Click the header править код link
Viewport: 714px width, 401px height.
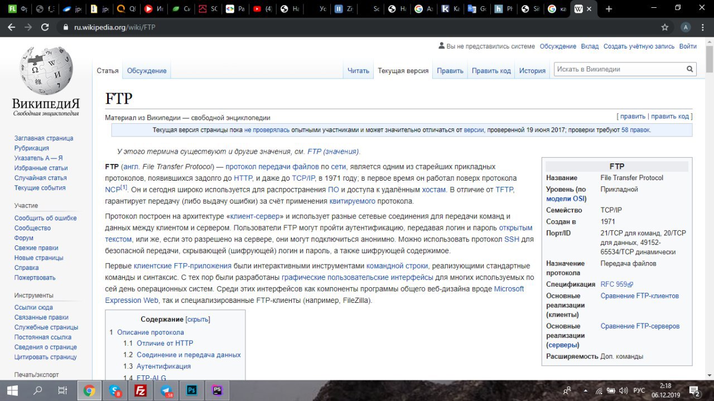point(670,117)
